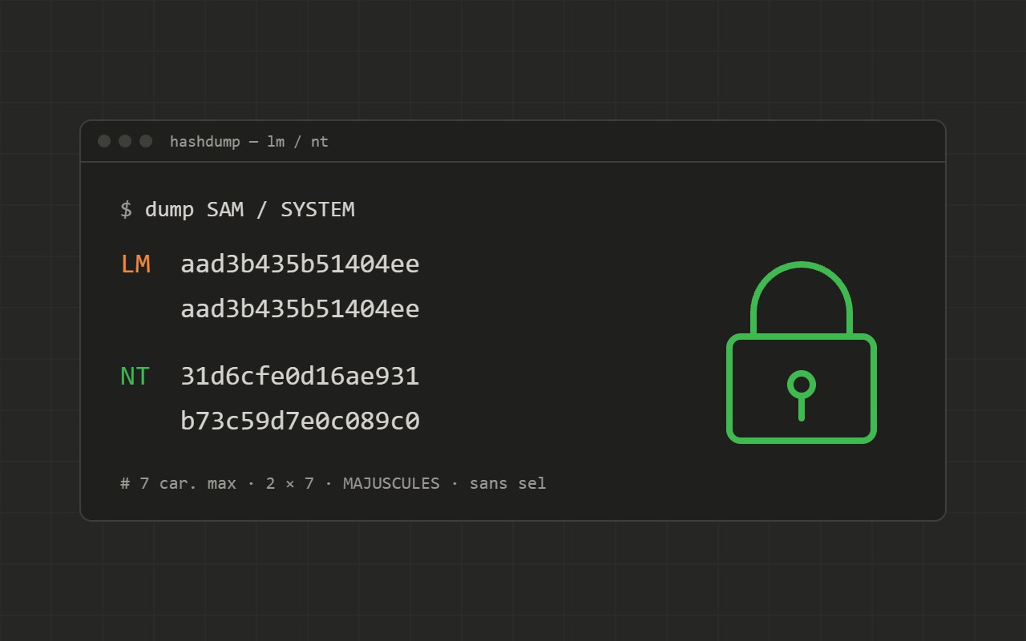Click the command 'dump SAM / SYSTEM'
This screenshot has height=641, width=1026.
pos(249,210)
